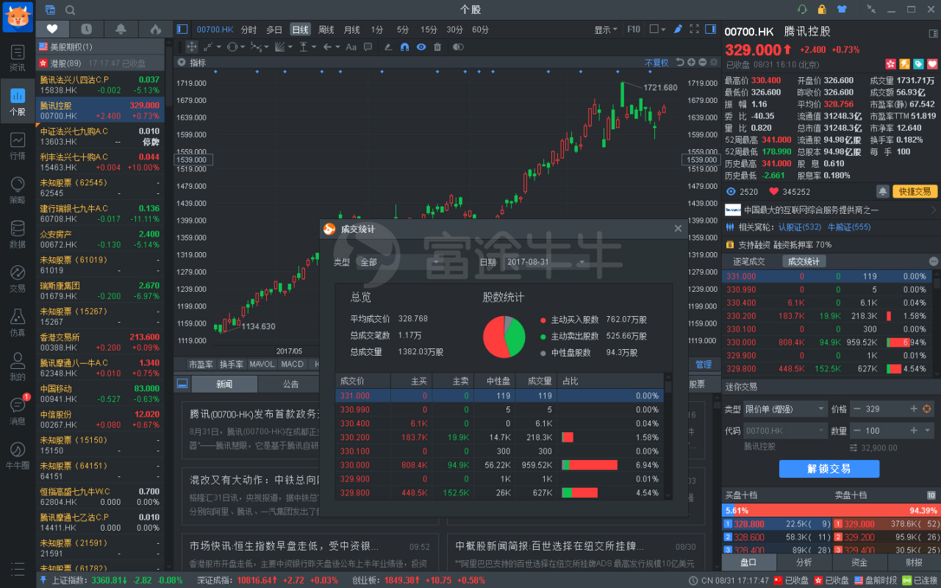Open the date 2017-08-31 dropdown
Image resolution: width=941 pixels, height=588 pixels.
point(545,262)
